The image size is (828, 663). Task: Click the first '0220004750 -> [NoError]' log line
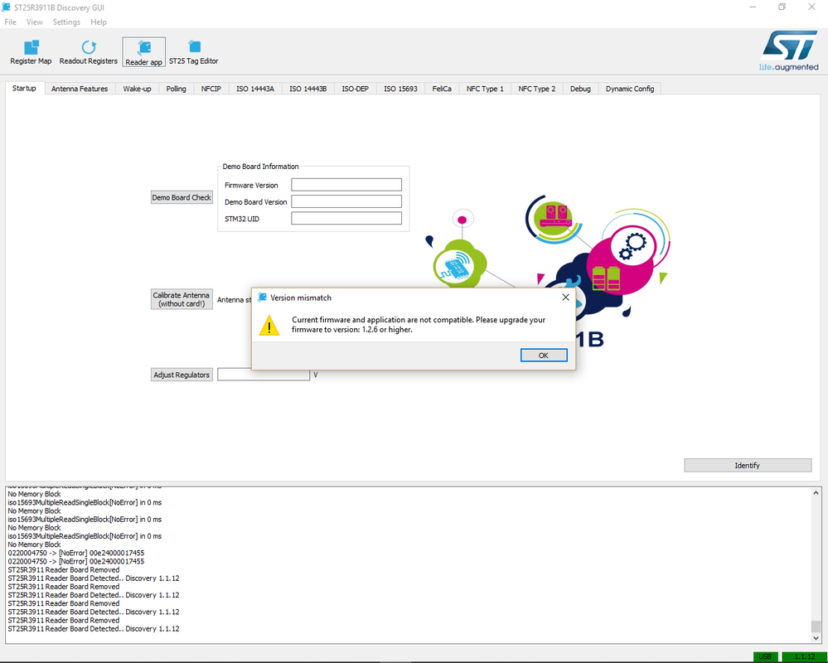point(76,553)
